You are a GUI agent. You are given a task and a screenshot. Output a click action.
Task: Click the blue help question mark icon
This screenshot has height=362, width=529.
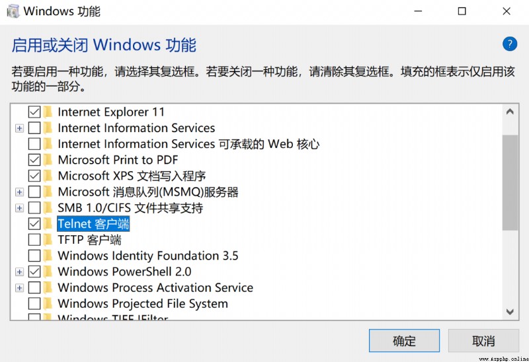pyautogui.click(x=509, y=44)
